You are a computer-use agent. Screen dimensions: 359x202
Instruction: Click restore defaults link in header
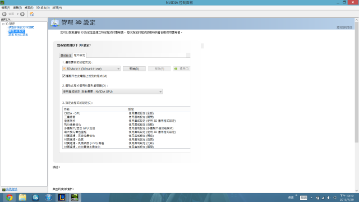[x=344, y=27]
